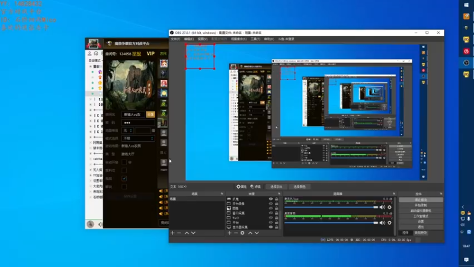Pop out the 来源 dock panel icon
Image resolution: width=474 pixels, height=267 pixels.
pos(279,194)
